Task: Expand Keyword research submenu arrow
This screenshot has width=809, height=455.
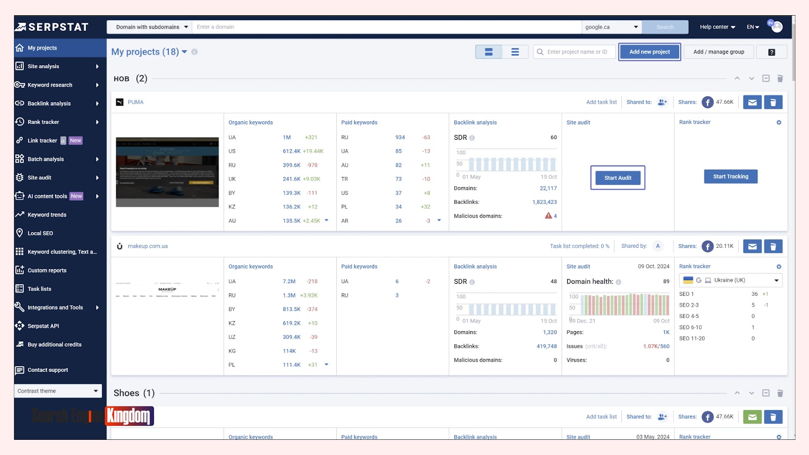Action: [x=97, y=85]
